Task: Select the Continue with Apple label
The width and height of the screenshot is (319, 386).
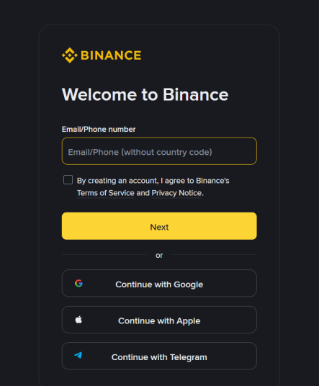Action: point(159,320)
